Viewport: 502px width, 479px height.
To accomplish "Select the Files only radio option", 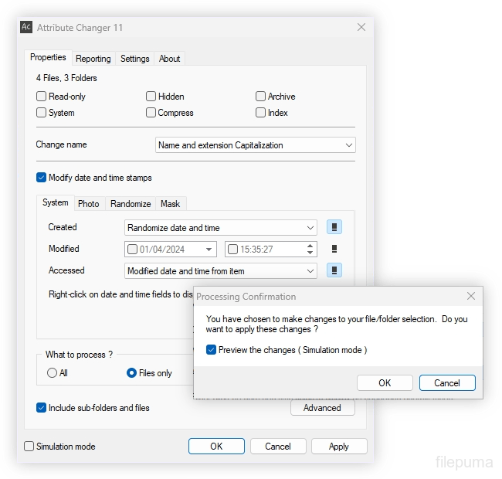I will click(x=132, y=373).
